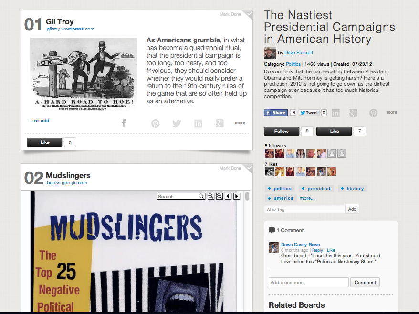Share Gil Troy item on Google Plus icon
This screenshot has height=314, width=419.
pyautogui.click(x=220, y=123)
